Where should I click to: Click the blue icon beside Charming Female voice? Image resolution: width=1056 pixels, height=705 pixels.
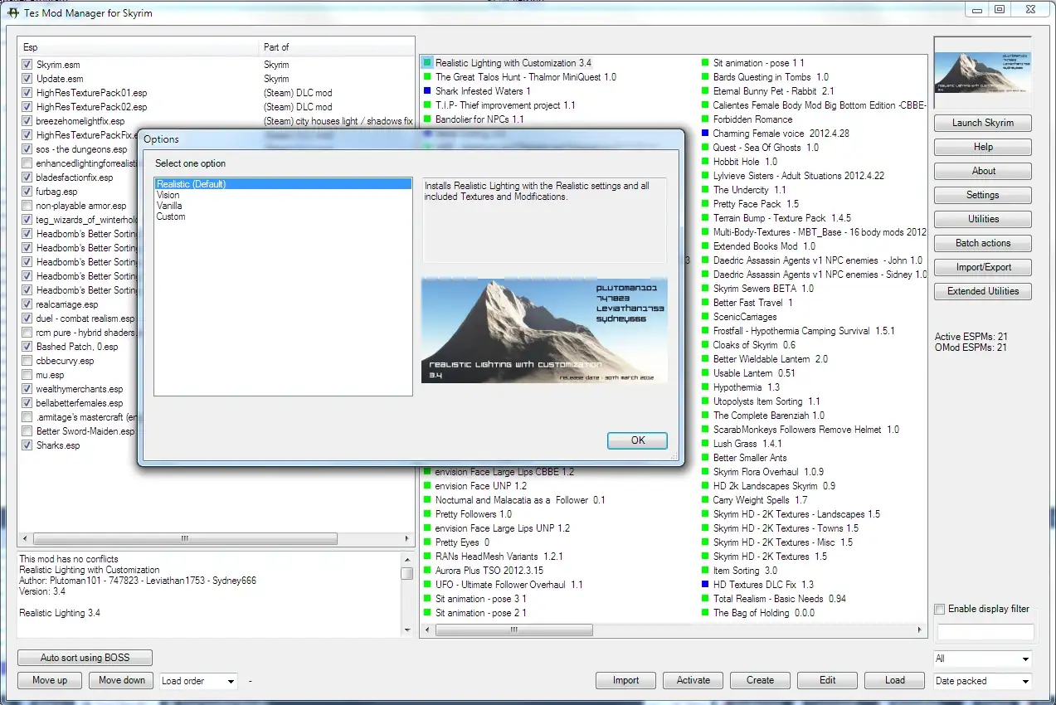[x=704, y=133]
